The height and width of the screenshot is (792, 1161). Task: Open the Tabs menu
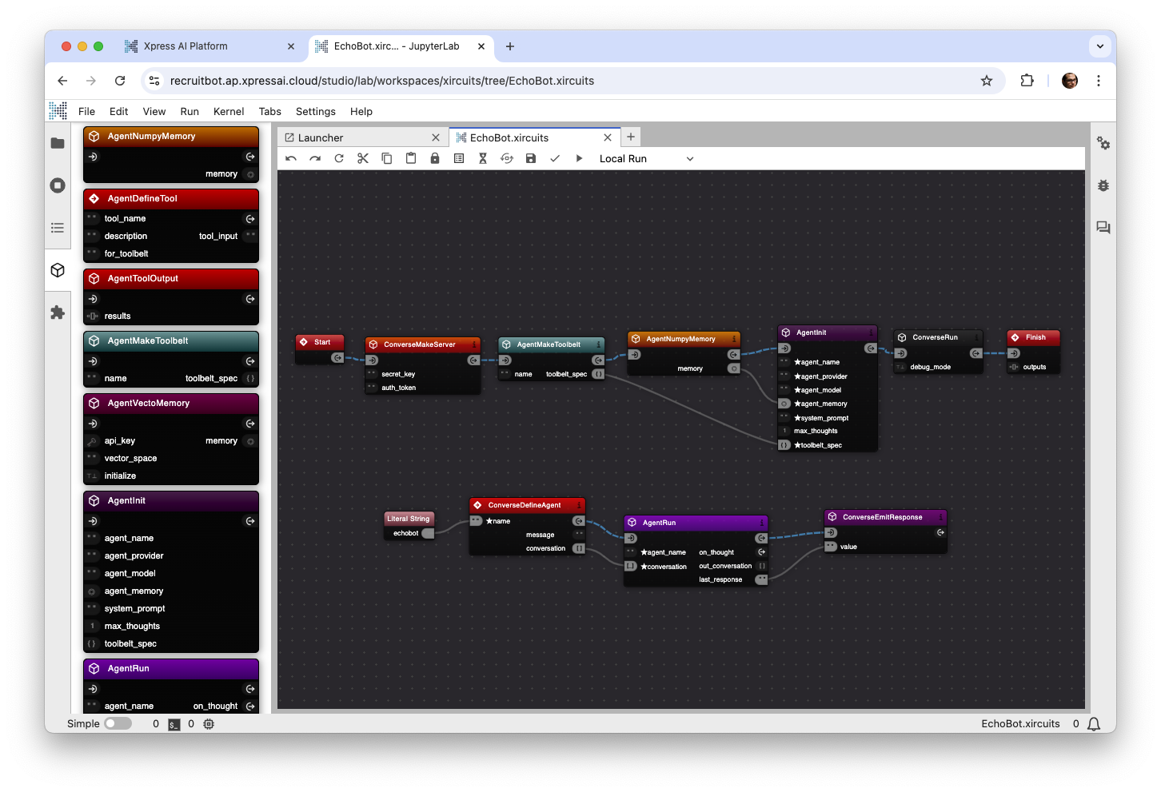click(x=270, y=111)
